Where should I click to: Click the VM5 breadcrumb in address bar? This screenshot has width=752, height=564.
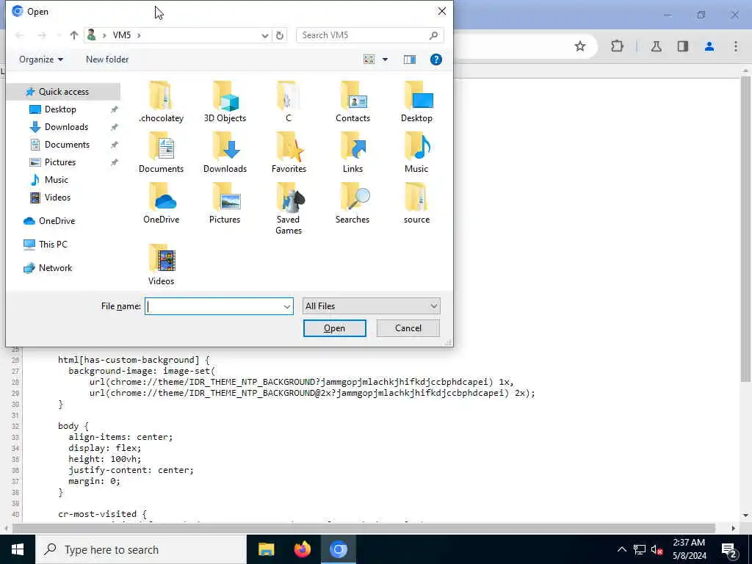tap(122, 35)
